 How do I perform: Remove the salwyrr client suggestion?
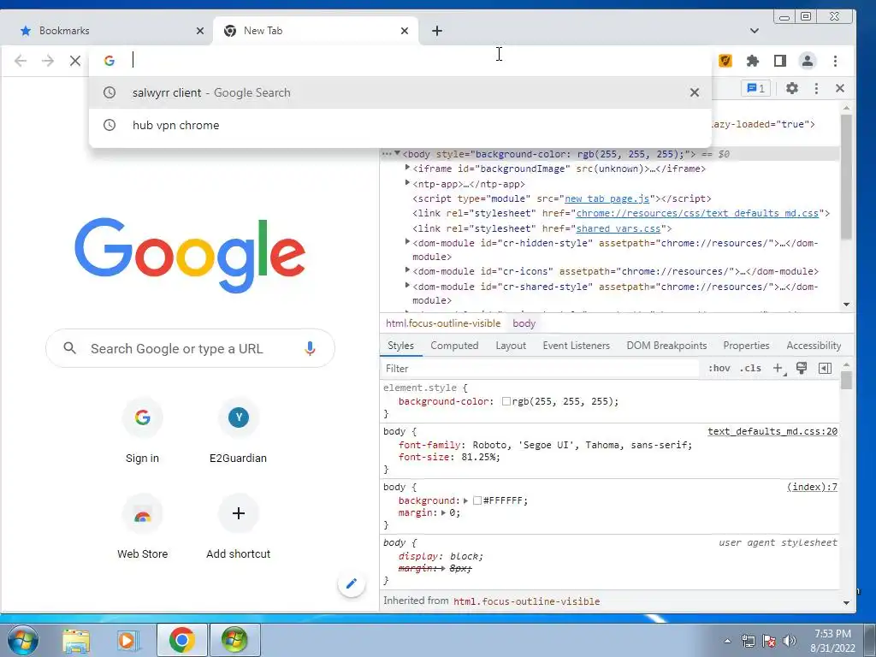point(695,92)
